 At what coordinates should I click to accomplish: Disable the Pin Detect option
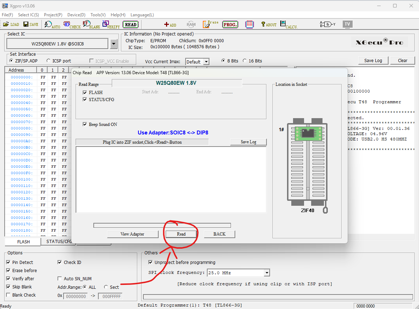point(9,263)
